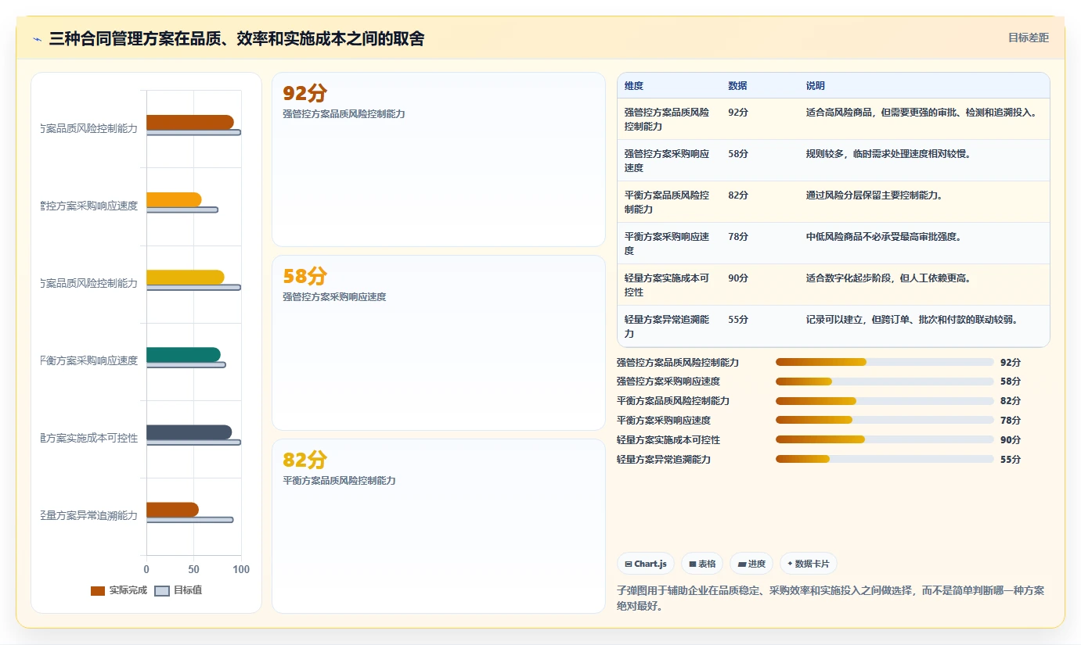Click the top brown actual bar in chart
1081x645 pixels.
coord(190,122)
